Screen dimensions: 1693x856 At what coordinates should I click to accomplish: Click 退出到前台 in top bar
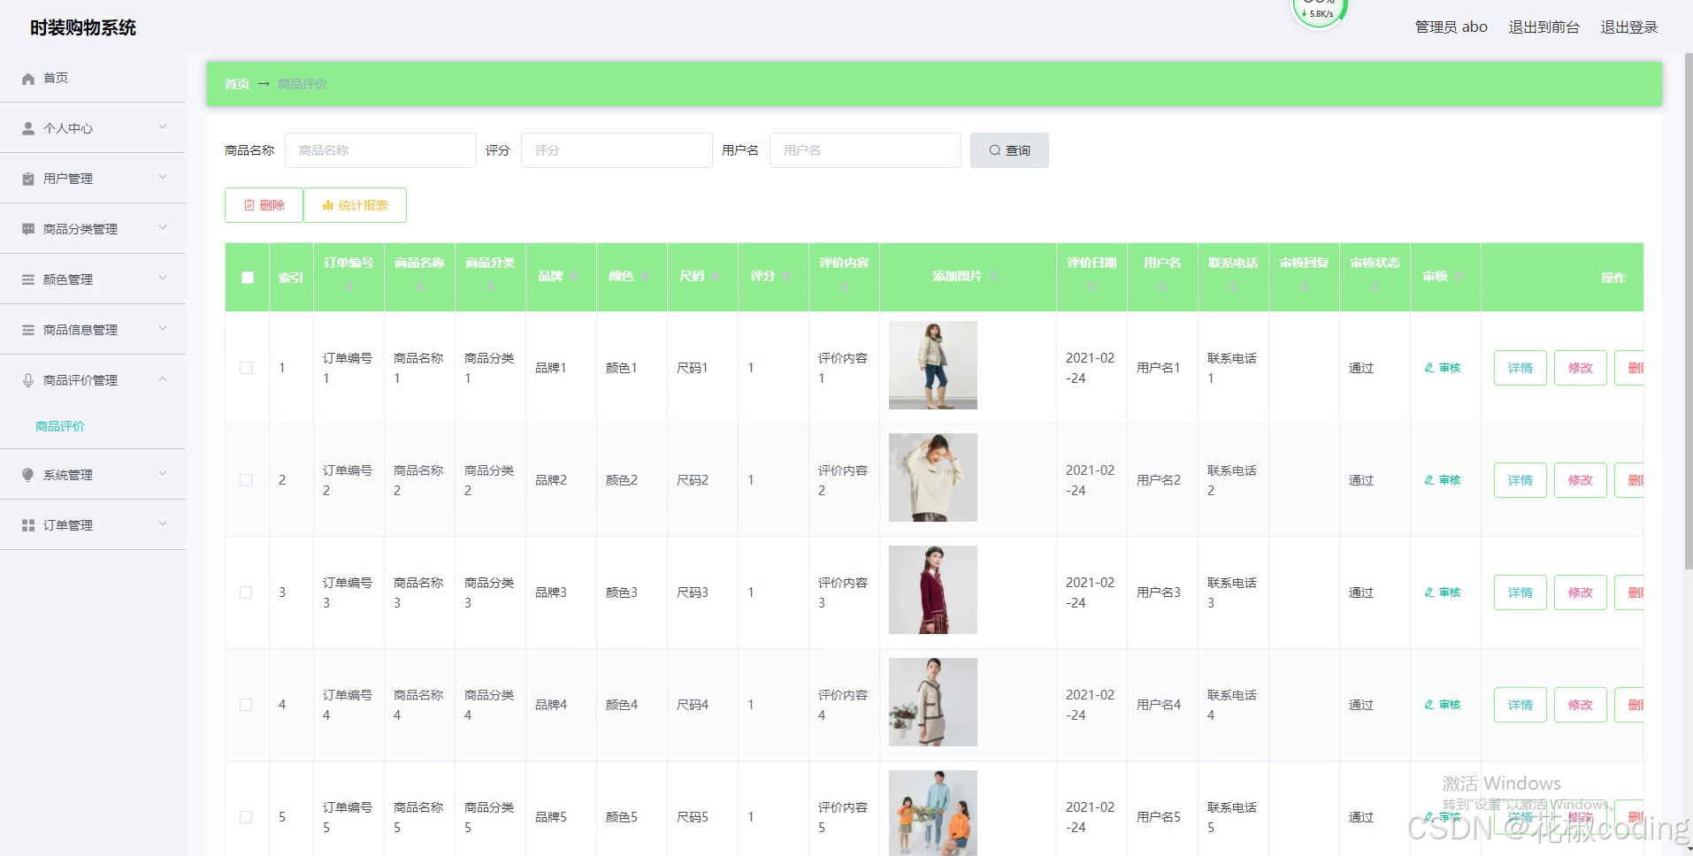[1544, 27]
